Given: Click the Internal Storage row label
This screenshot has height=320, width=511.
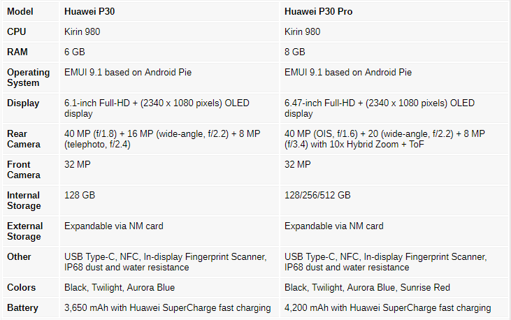Looking at the screenshot, I should [24, 200].
